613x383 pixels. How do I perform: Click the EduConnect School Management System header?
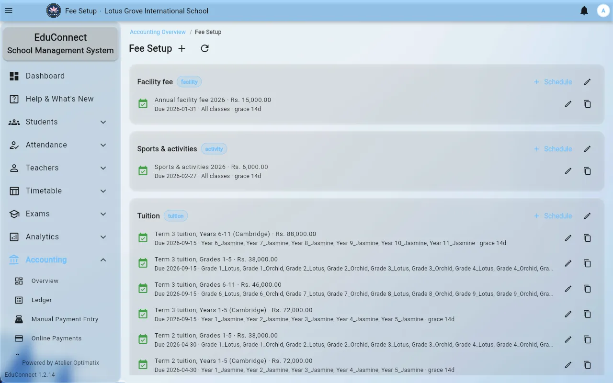coord(60,44)
